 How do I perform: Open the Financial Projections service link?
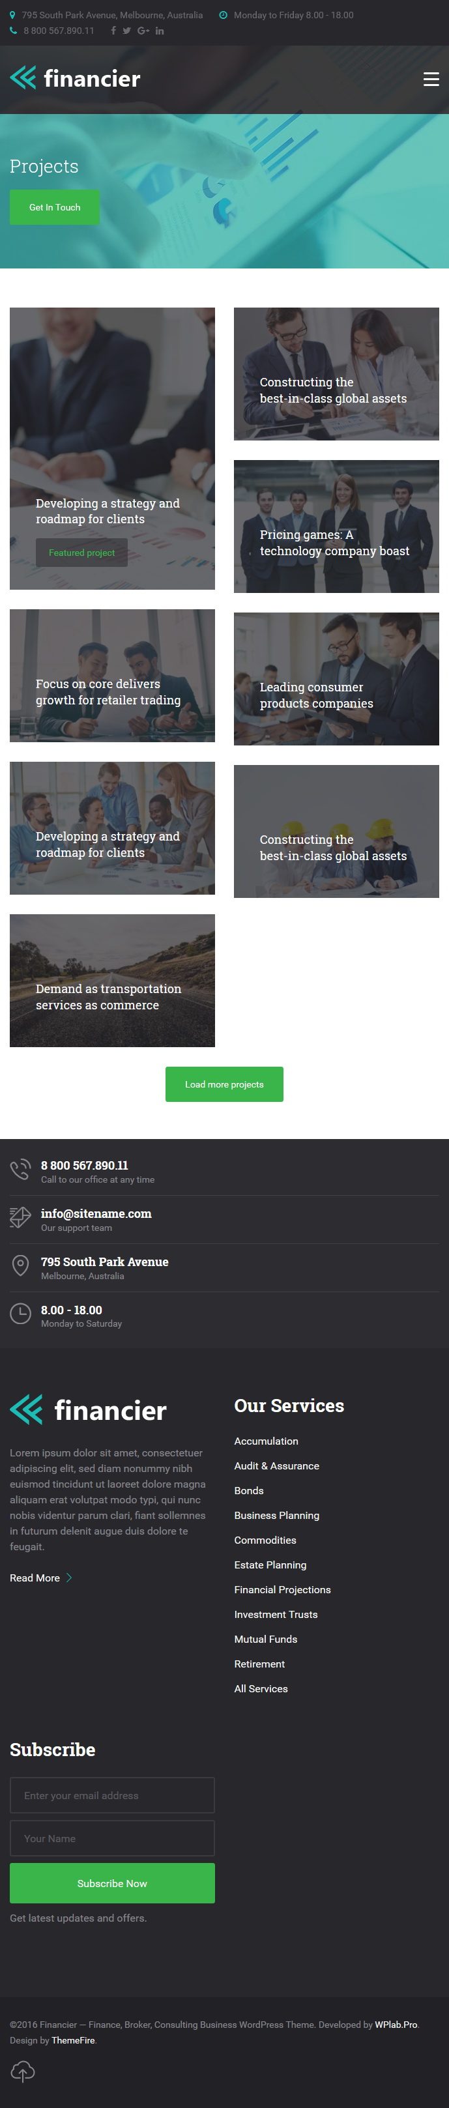click(282, 1589)
